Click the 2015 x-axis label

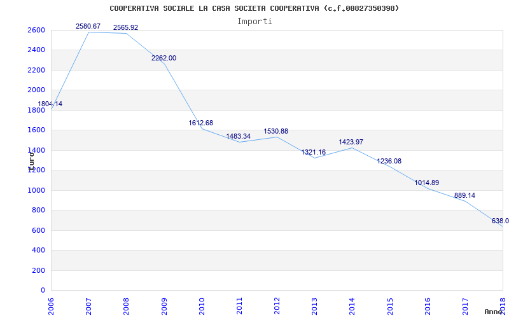(390, 306)
